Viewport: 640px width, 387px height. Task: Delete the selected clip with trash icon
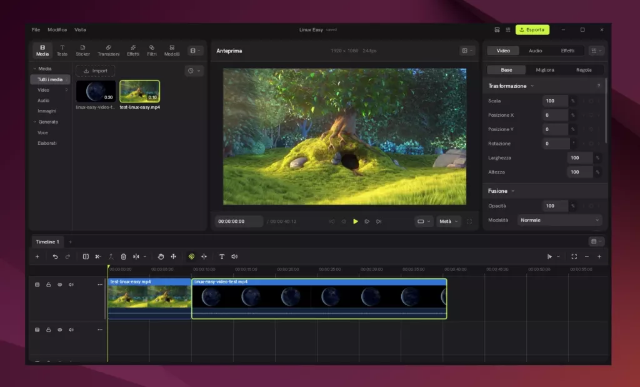pyautogui.click(x=123, y=257)
